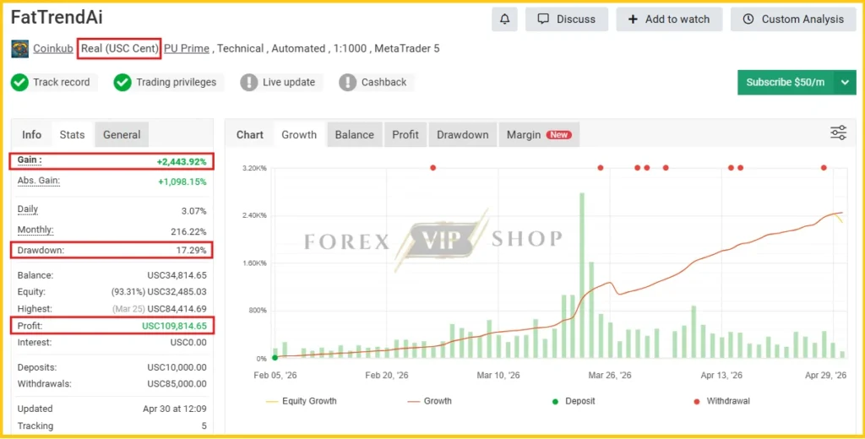This screenshot has width=865, height=439.
Task: Open the PU Prime broker link
Action: [187, 48]
